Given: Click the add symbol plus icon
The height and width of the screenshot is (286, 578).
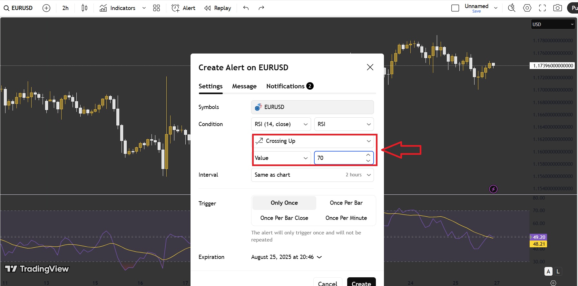Looking at the screenshot, I should (x=46, y=8).
